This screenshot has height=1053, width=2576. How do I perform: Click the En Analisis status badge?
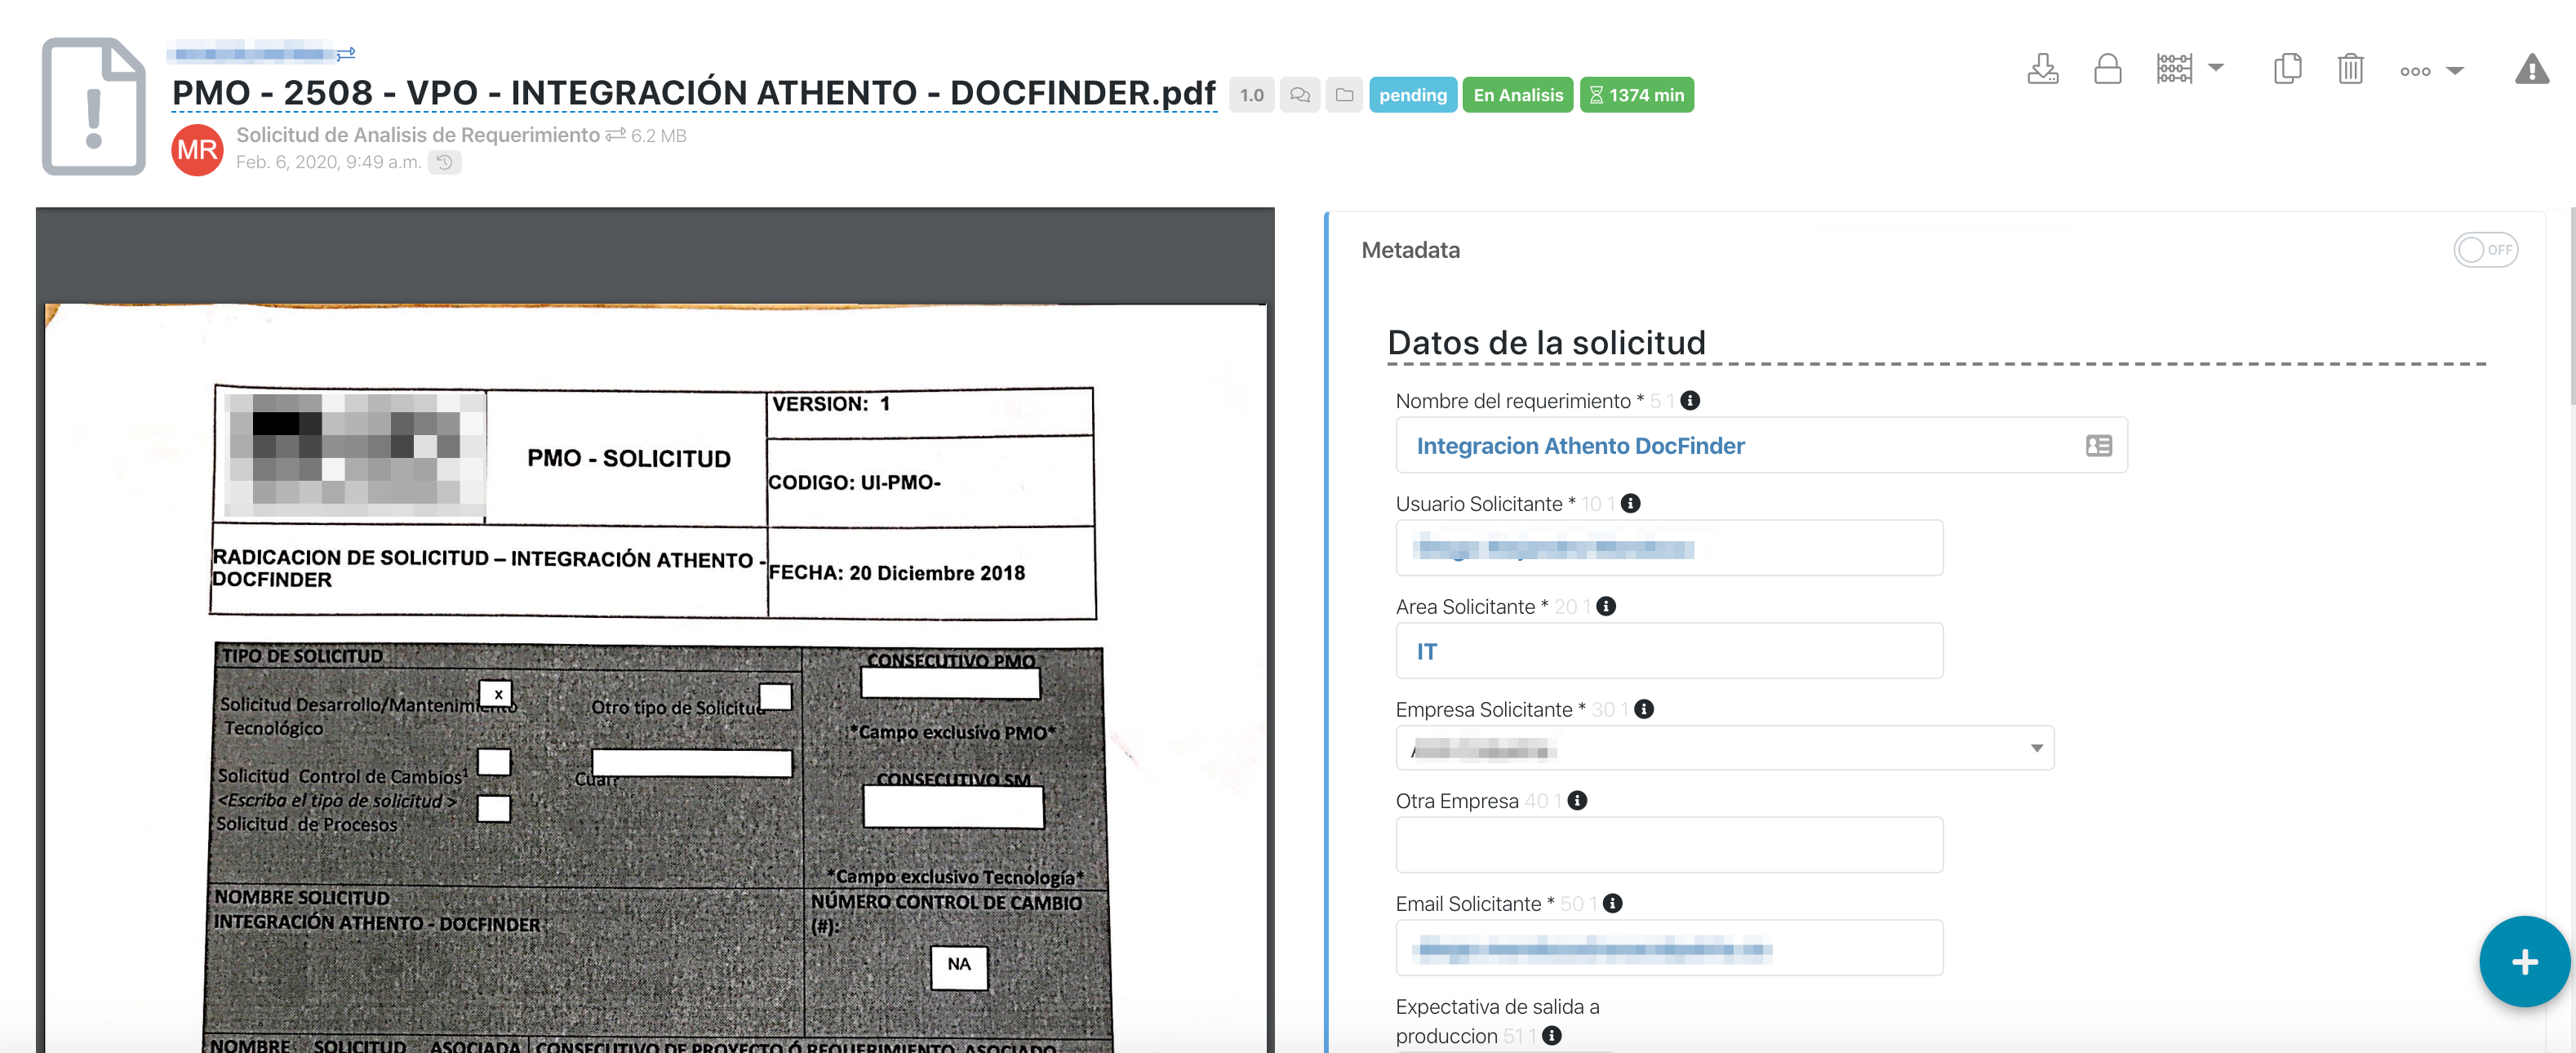click(1517, 95)
